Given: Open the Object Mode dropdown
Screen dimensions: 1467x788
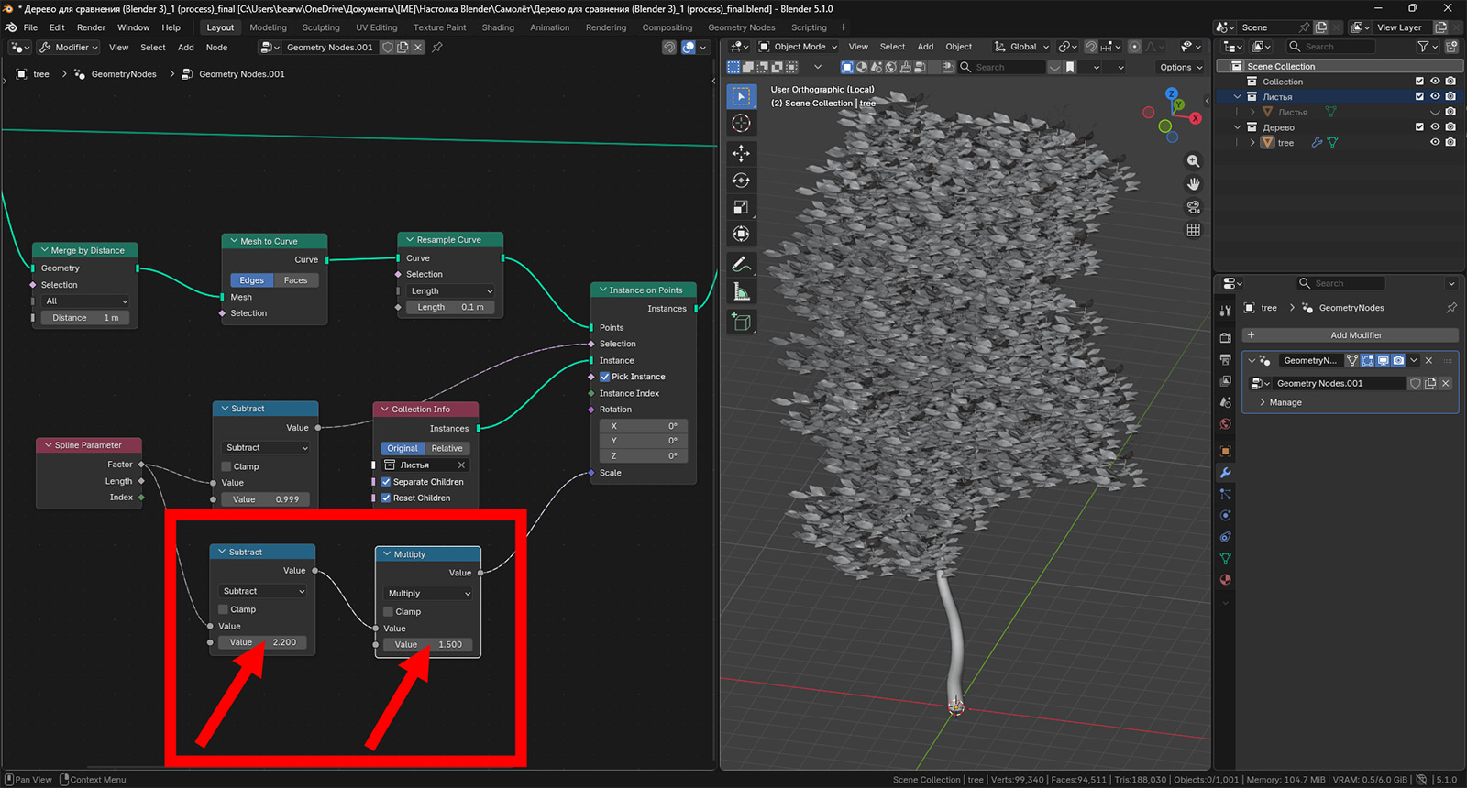Looking at the screenshot, I should tap(798, 47).
